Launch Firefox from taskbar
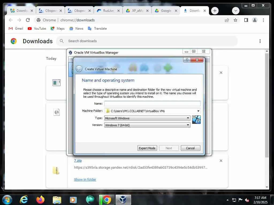Screen dimensions: 274x205 tap(40, 200)
